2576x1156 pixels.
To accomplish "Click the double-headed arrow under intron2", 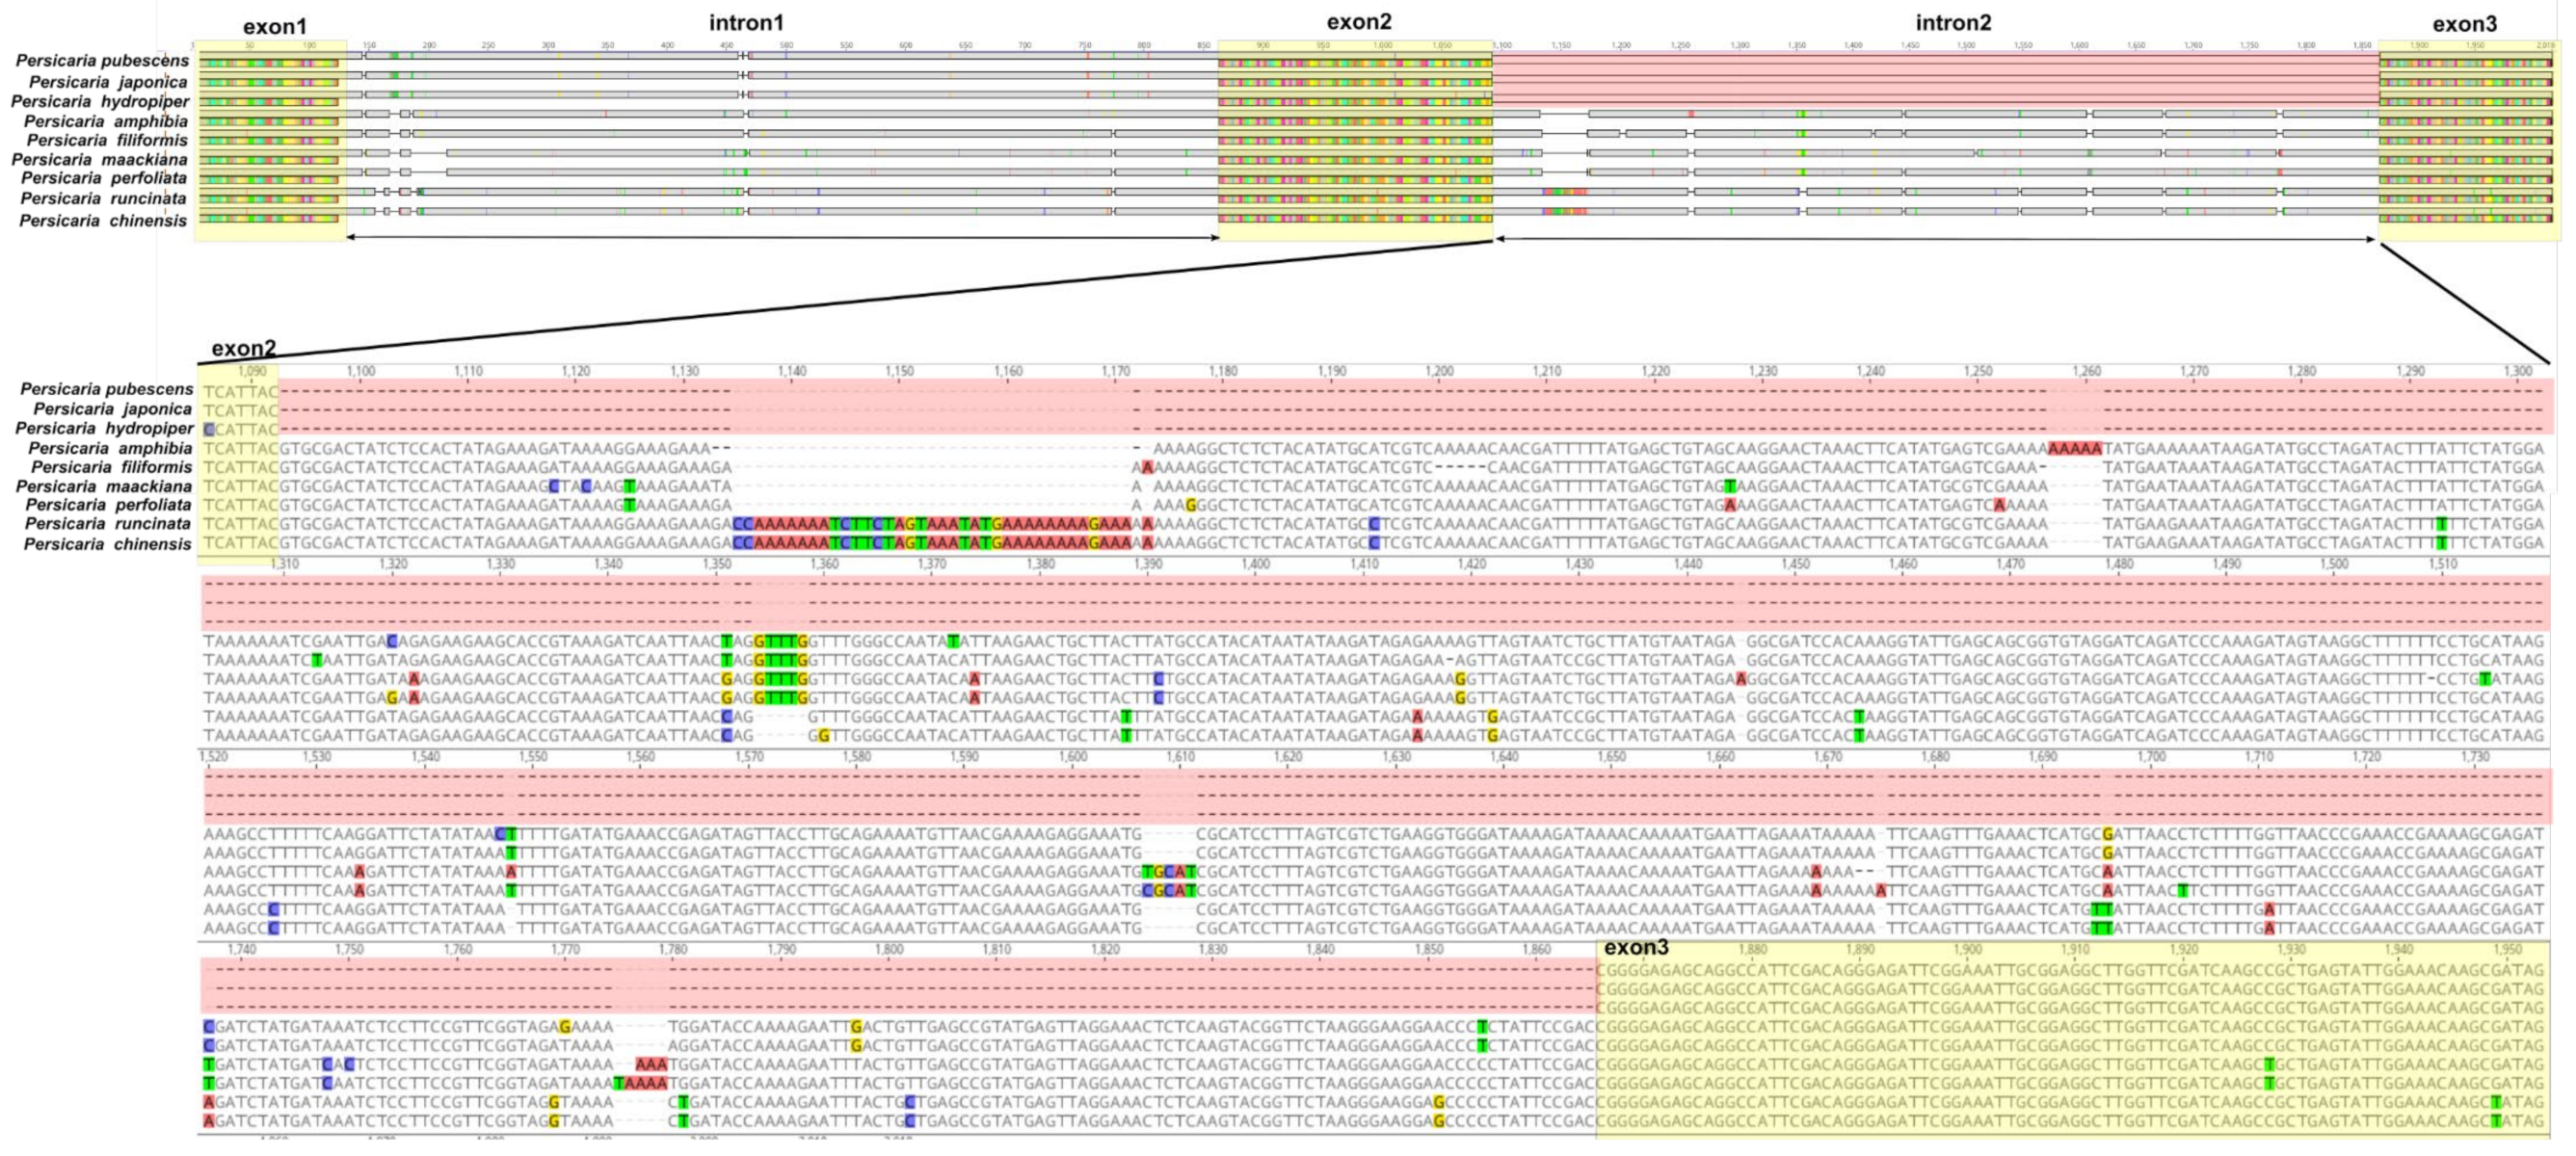I will (x=1935, y=239).
